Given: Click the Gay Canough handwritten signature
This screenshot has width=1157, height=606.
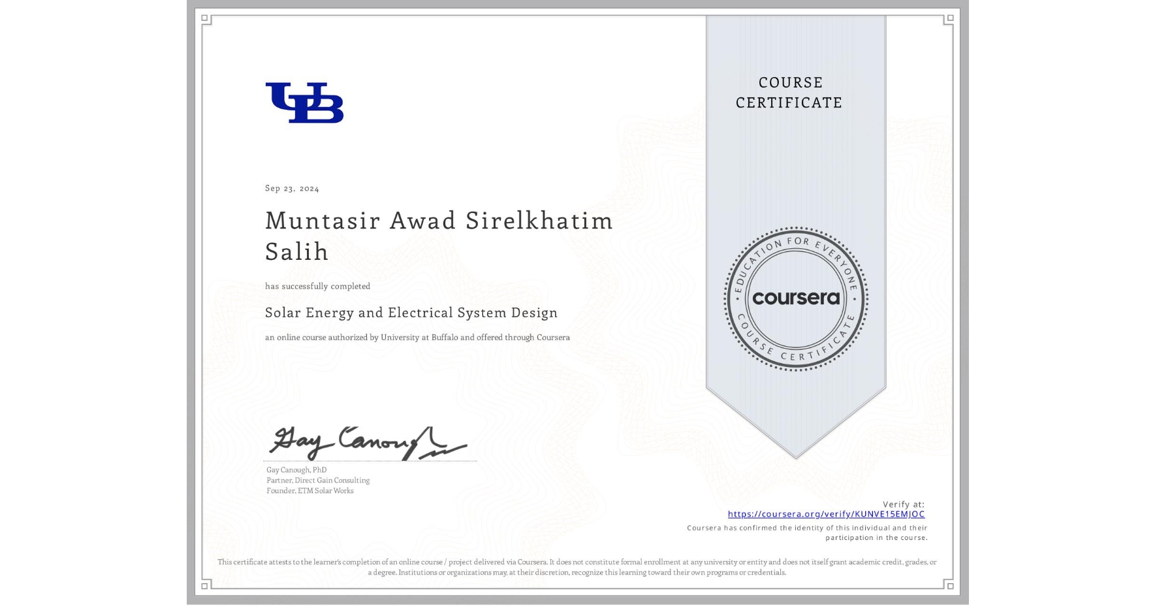Looking at the screenshot, I should pyautogui.click(x=368, y=443).
